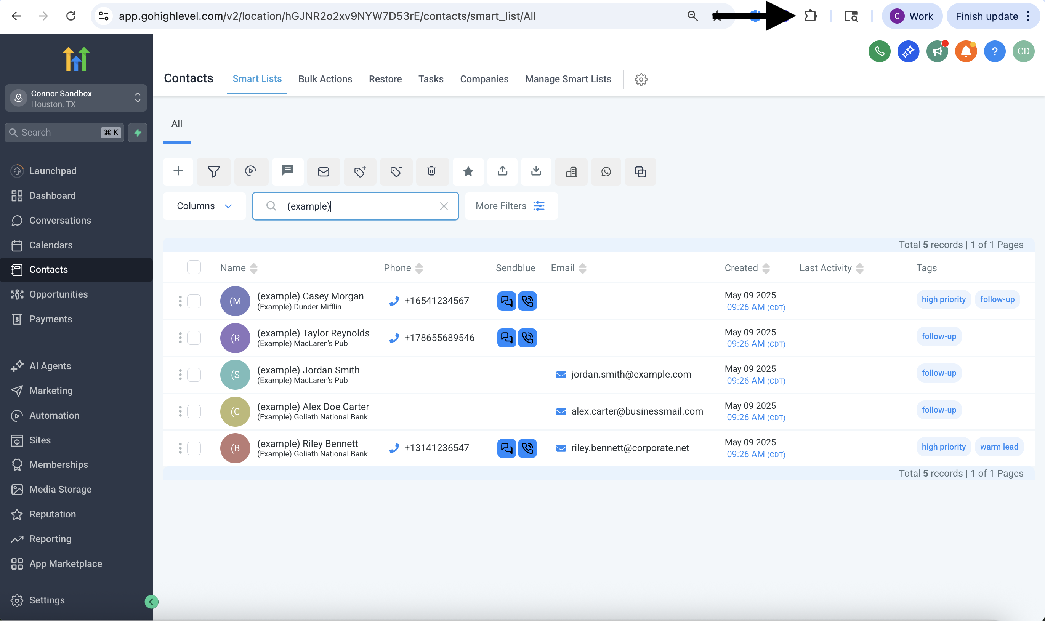Image resolution: width=1045 pixels, height=621 pixels.
Task: Click the send review request star icon
Action: tap(468, 171)
